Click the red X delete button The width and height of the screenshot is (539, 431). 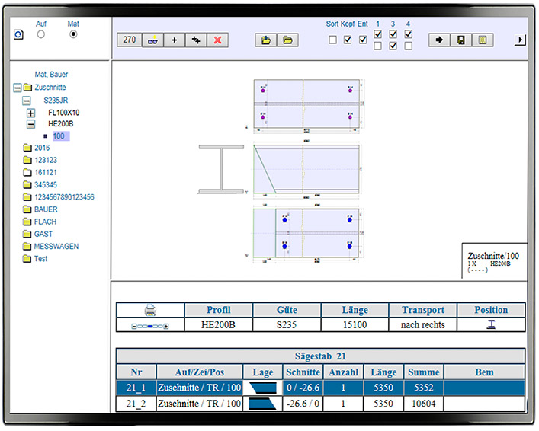pyautogui.click(x=217, y=40)
